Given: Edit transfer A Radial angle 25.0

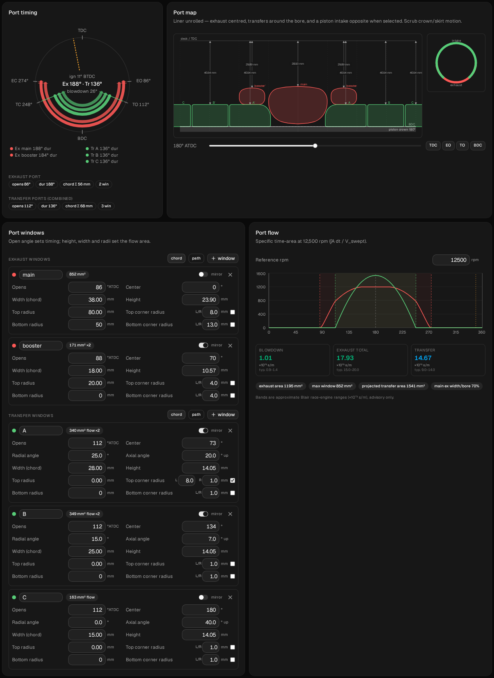Looking at the screenshot, I should tap(87, 456).
